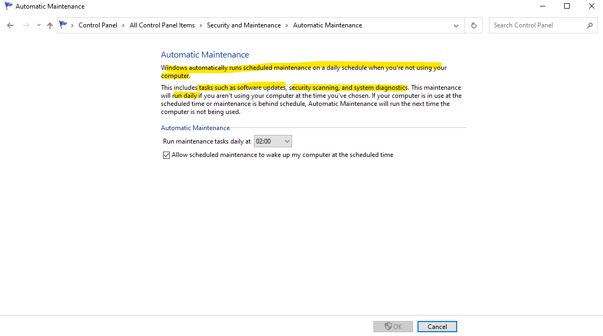Viewport: 603px width, 336px height.
Task: Open Security and Maintenance breadcrumb link
Action: (x=244, y=25)
